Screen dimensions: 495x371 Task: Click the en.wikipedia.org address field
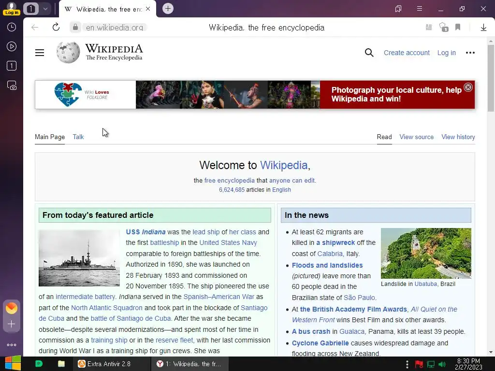pos(115,28)
